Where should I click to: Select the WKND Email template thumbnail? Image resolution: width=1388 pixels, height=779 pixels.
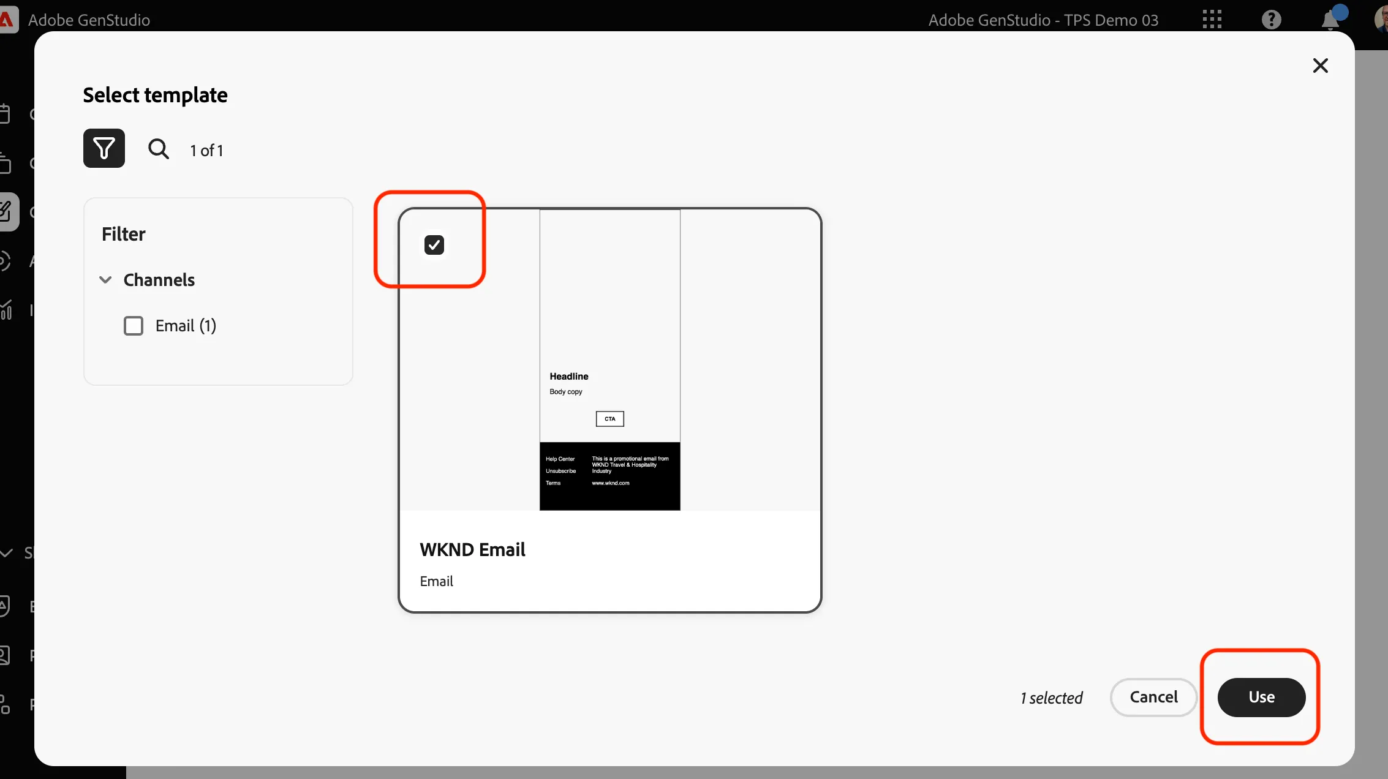tap(610, 359)
